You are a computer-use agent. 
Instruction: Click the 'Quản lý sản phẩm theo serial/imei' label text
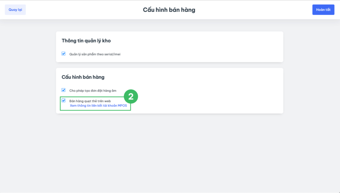point(95,54)
